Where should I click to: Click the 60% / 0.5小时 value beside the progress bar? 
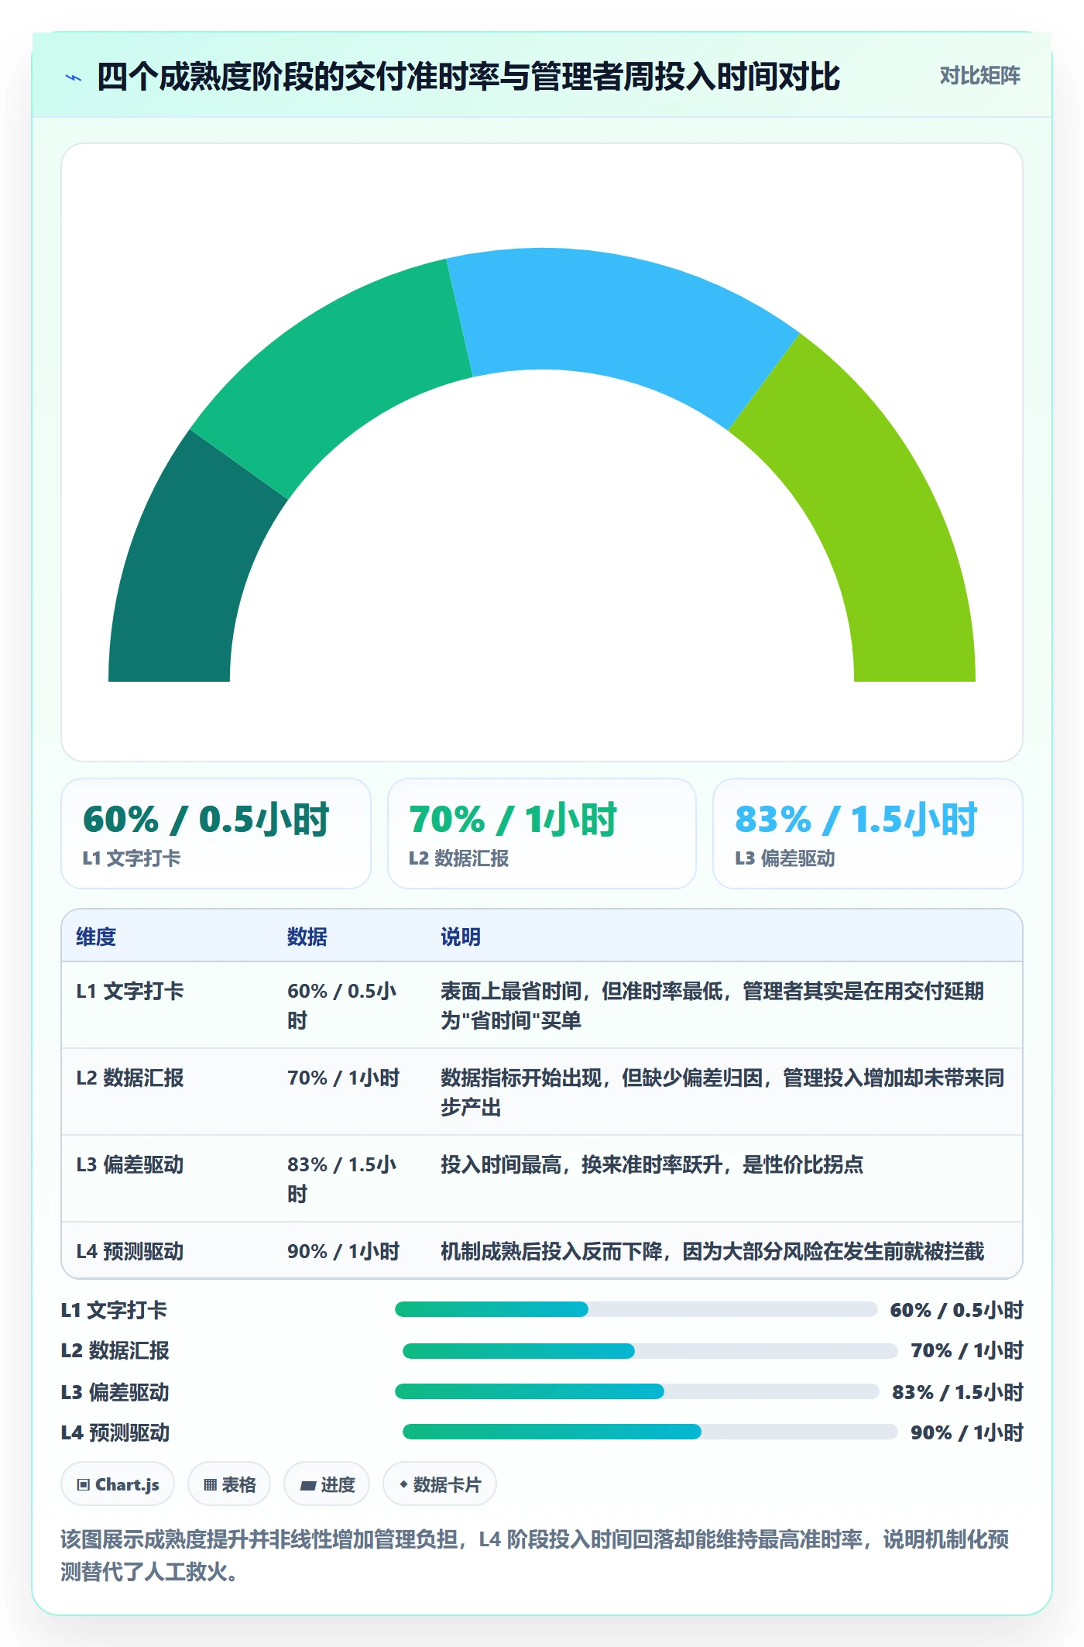(x=957, y=1310)
